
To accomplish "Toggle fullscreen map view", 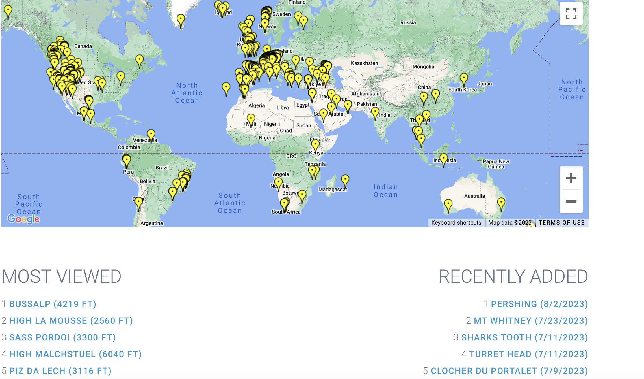I will (x=571, y=14).
